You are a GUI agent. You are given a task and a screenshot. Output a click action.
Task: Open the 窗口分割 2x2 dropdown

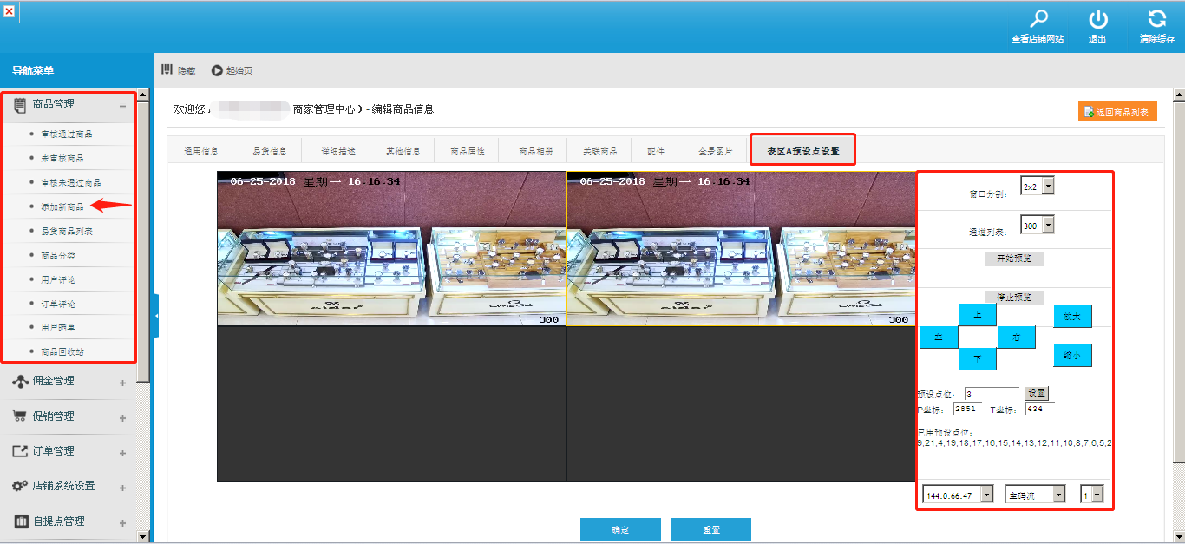point(1047,187)
